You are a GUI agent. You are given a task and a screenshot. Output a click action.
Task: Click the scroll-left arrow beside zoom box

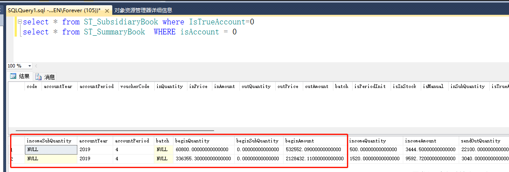36,66
